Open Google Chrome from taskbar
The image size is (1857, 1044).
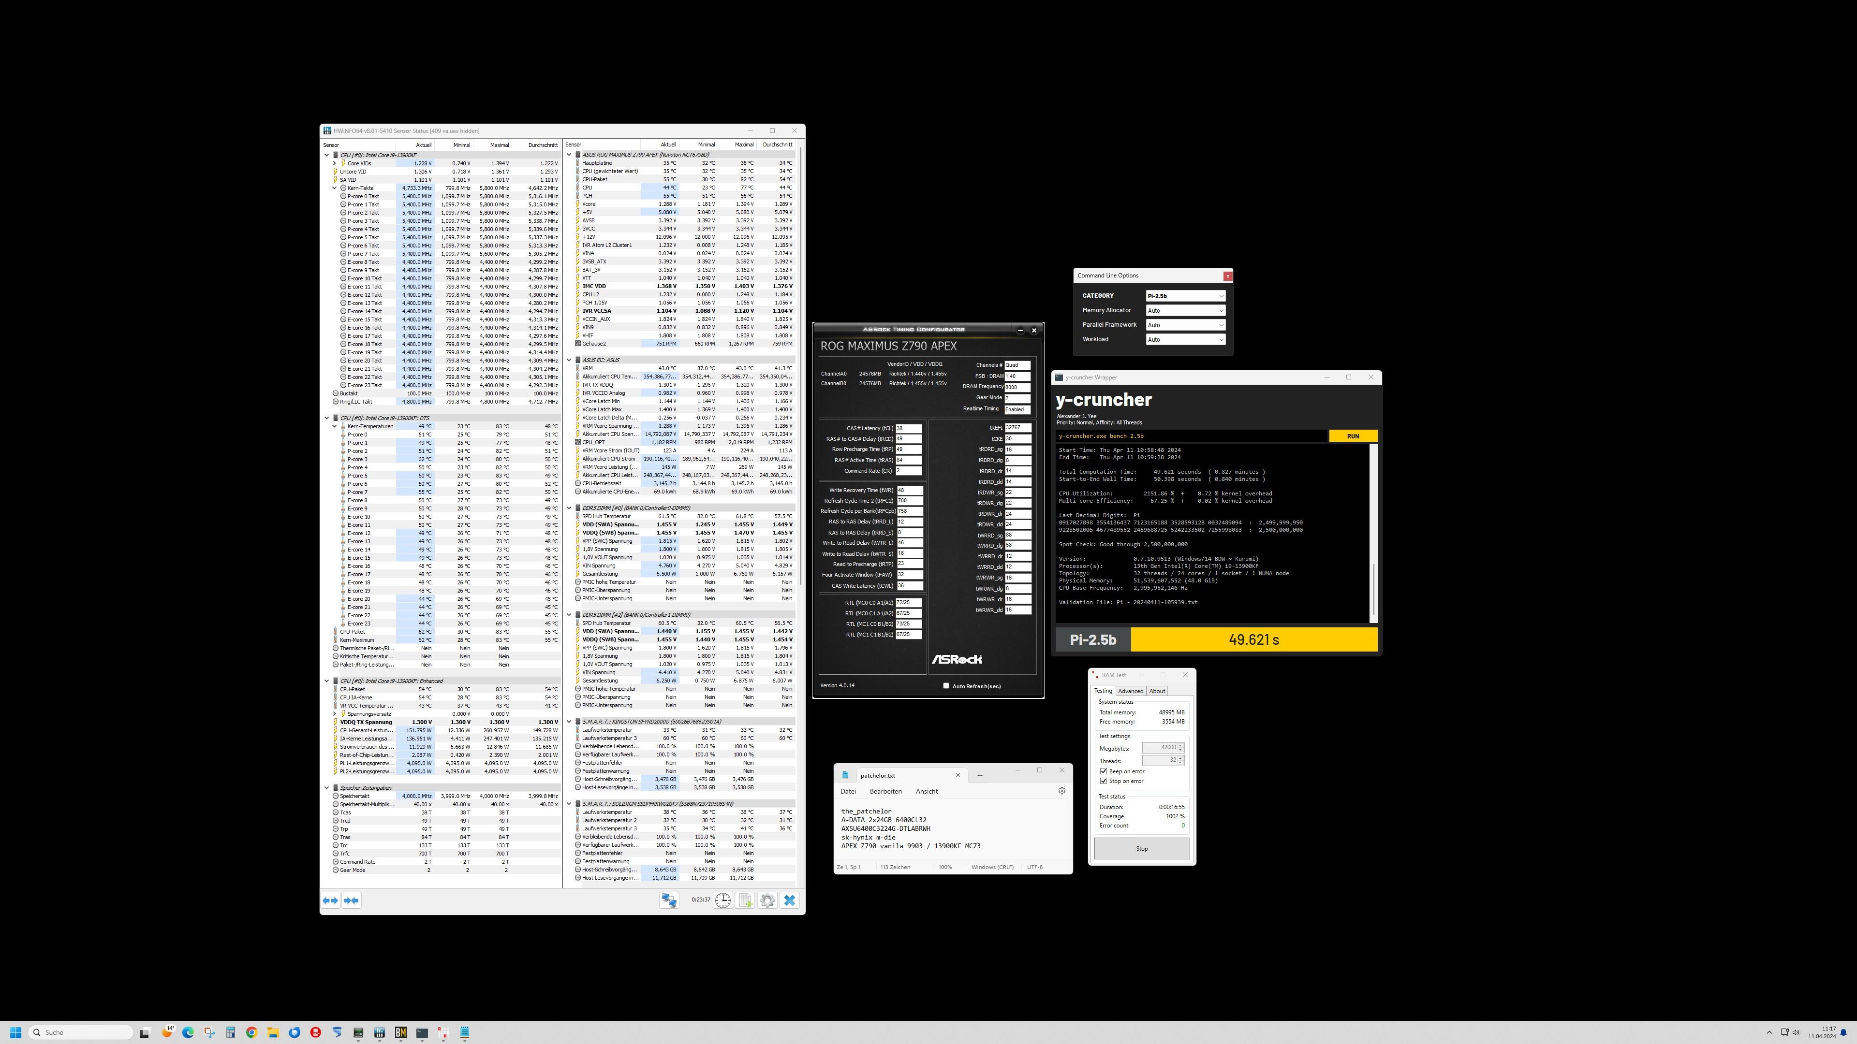pyautogui.click(x=251, y=1032)
